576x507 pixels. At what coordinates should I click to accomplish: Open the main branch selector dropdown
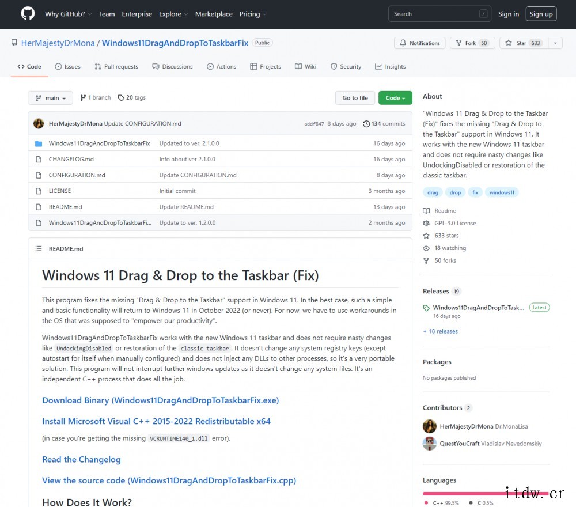(50, 98)
